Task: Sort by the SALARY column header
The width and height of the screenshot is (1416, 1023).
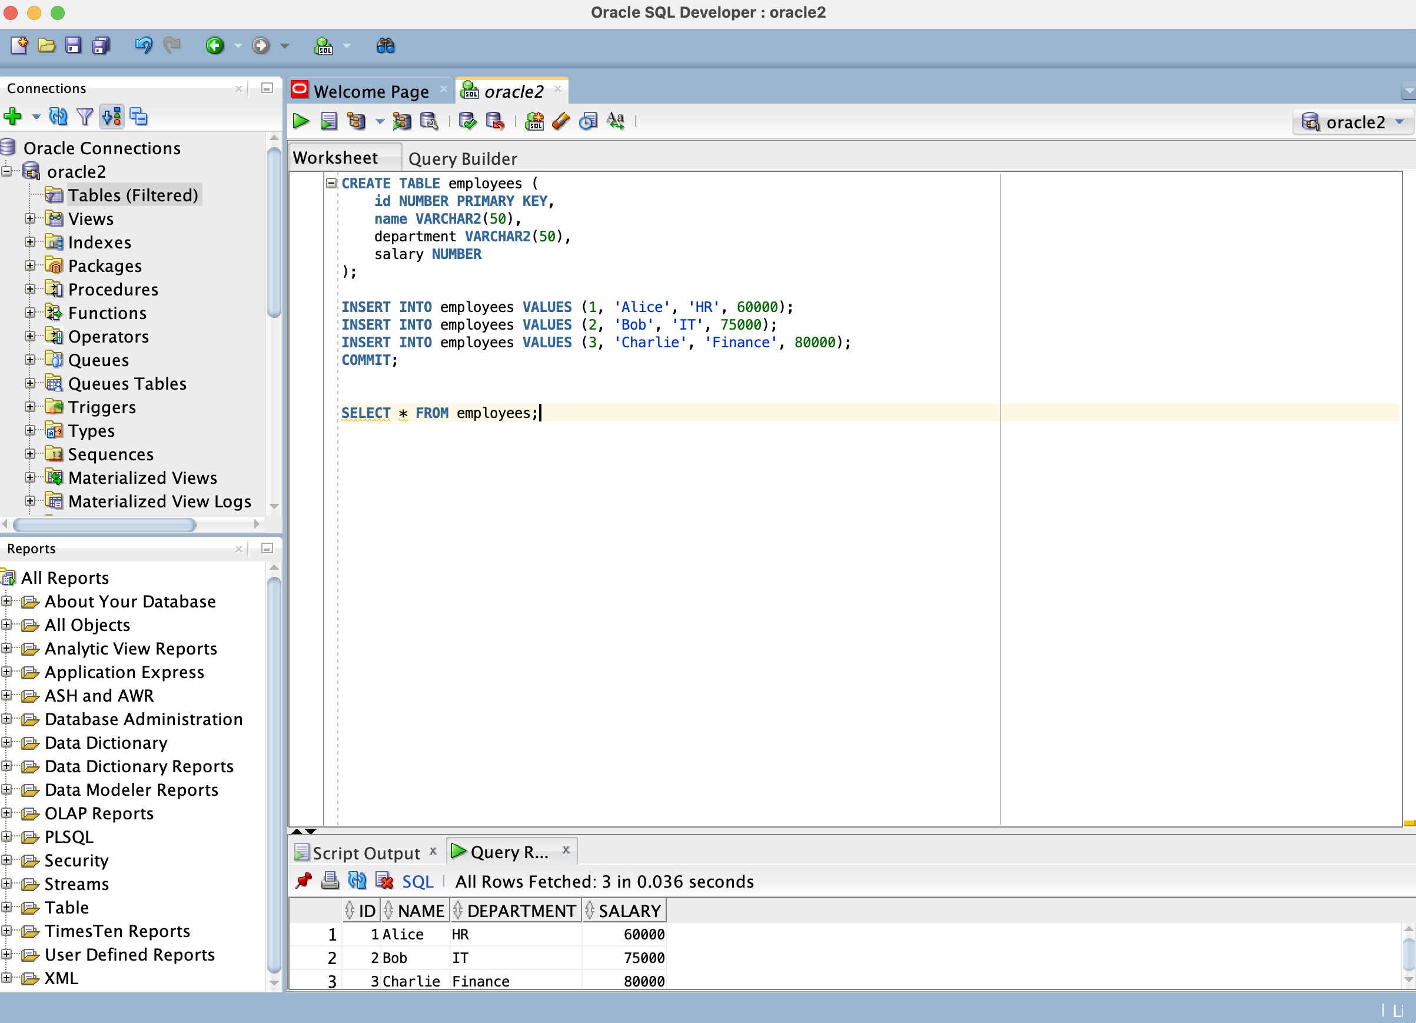Action: click(625, 911)
